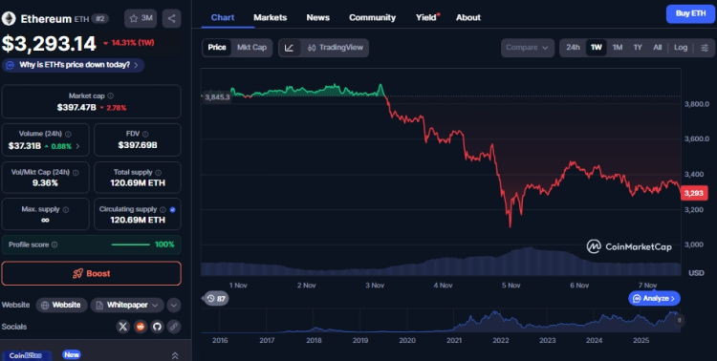The width and height of the screenshot is (717, 361).
Task: Click 2021 on the historical mini chart
Action: click(x=453, y=340)
